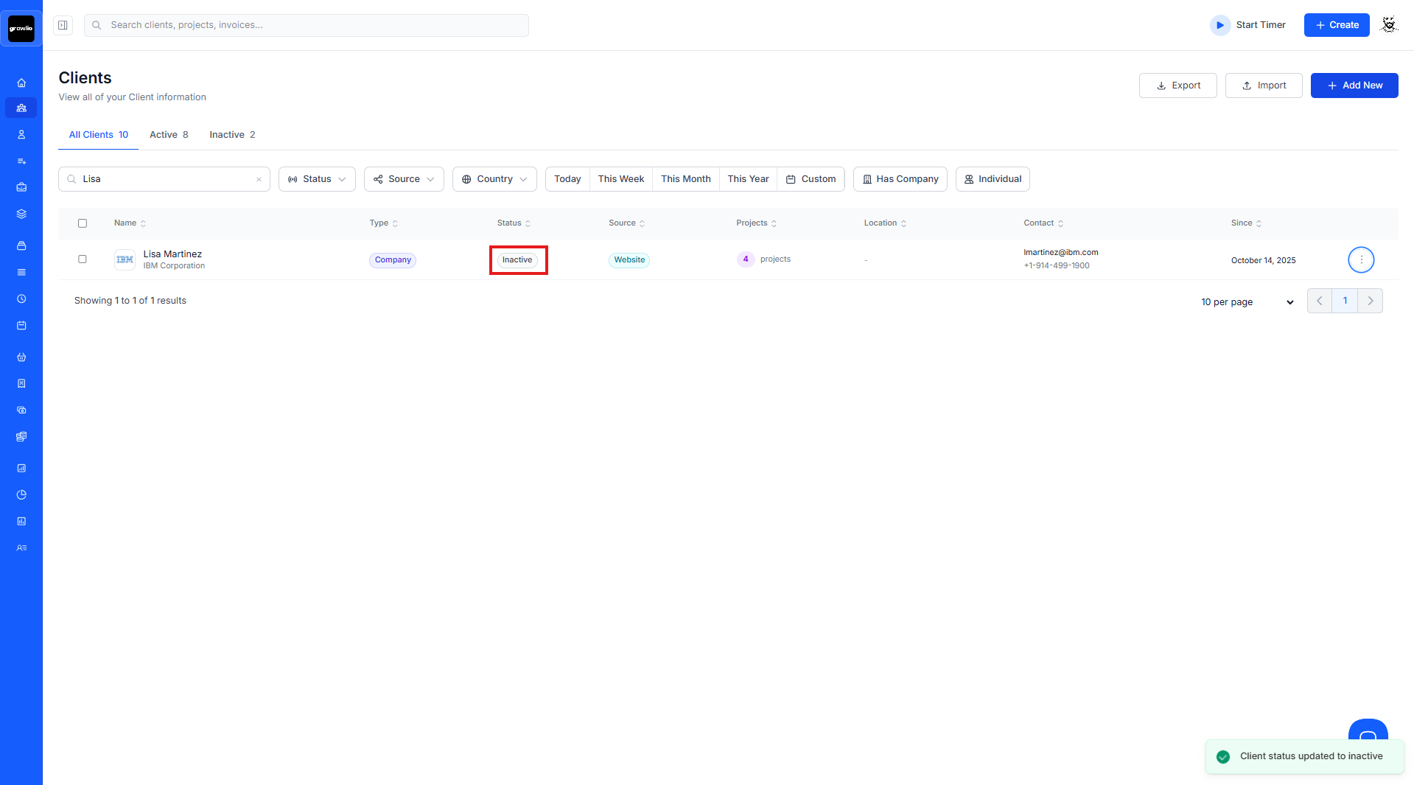Open the shopping basket icon in the sidebar

21,357
